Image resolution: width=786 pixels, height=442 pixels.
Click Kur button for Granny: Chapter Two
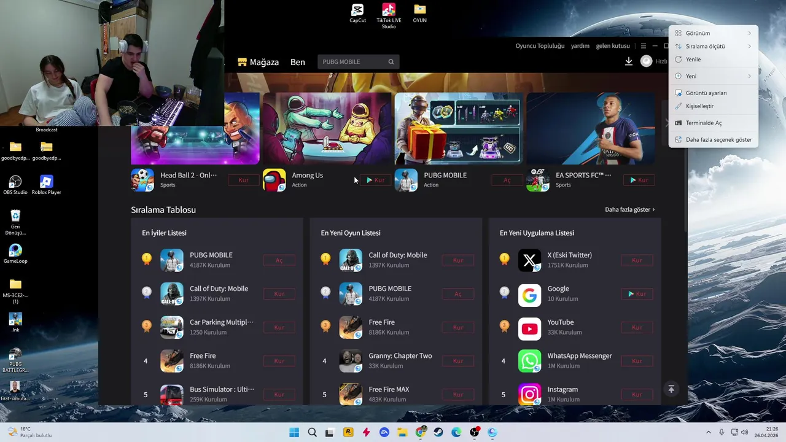tap(458, 361)
